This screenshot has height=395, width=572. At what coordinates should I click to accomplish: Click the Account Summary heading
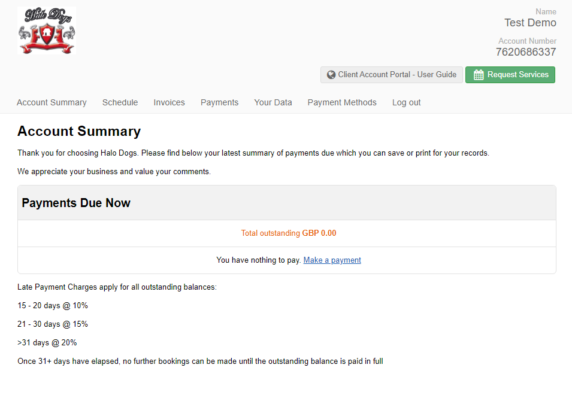point(79,131)
